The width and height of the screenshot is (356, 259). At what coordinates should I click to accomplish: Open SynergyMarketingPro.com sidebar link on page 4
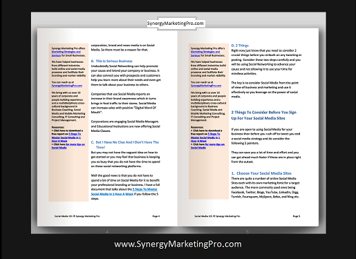tap(67, 86)
